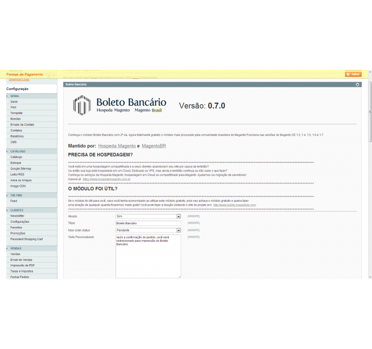The height and width of the screenshot is (349, 372).
Task: Open the Emails de Contato tab
Action: tap(31, 125)
